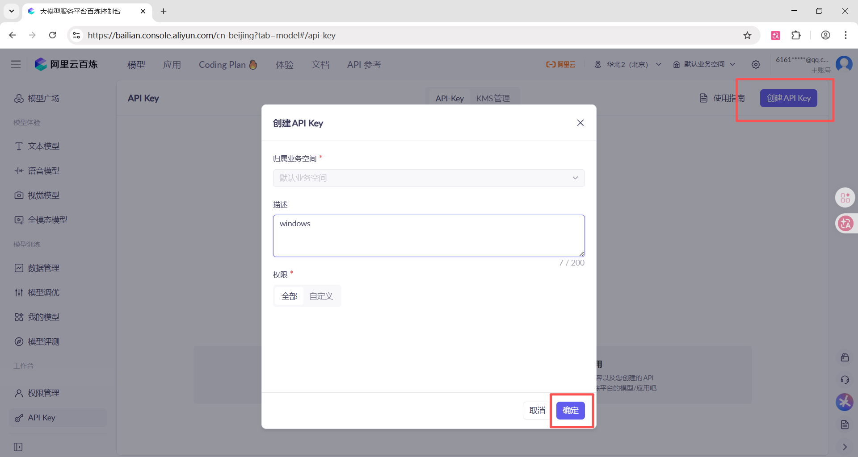Click the 阿里云百炼 logo
The width and height of the screenshot is (858, 457).
pos(66,65)
